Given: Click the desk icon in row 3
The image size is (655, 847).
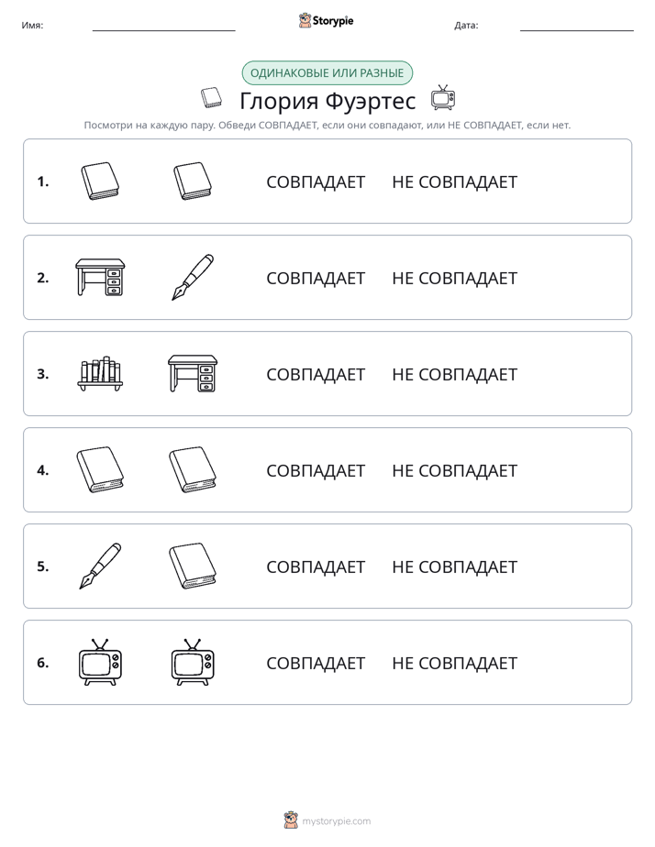Looking at the screenshot, I should (193, 373).
